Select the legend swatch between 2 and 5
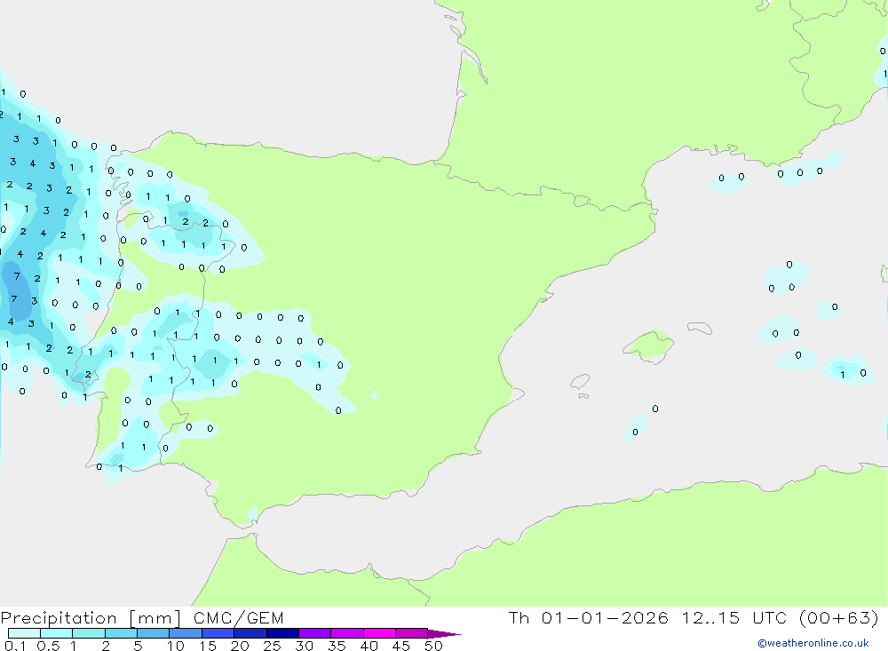Viewport: 888px width, 651px height. [121, 633]
